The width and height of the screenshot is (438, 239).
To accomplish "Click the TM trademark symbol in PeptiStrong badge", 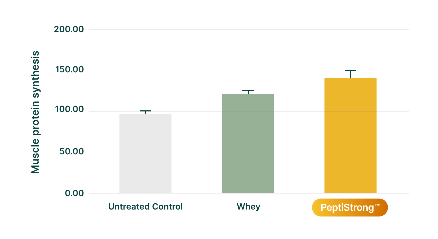I will (377, 205).
